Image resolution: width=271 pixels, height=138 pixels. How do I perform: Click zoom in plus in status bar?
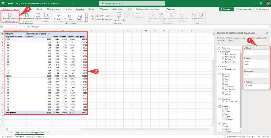269,137
